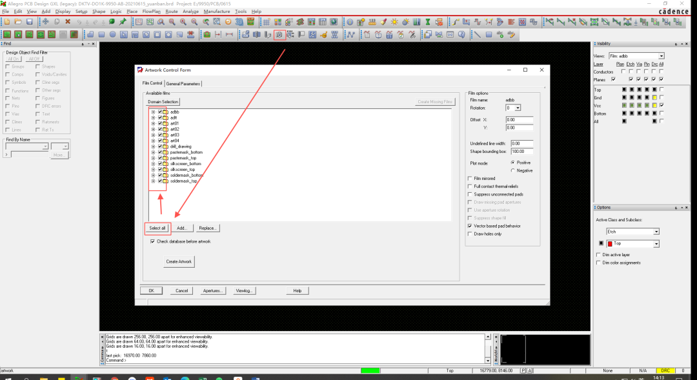Click the 123 Measure ruler icon
Image resolution: width=697 pixels, height=380 pixels.
tap(372, 21)
